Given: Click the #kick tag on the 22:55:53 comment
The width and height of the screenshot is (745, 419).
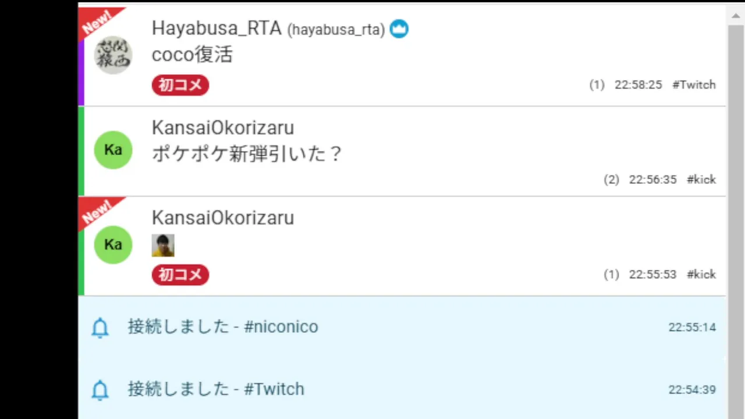Looking at the screenshot, I should pyautogui.click(x=701, y=274).
